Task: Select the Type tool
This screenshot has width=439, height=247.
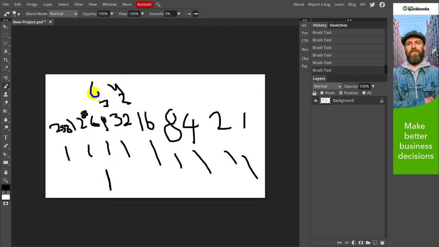Action: (x=6, y=138)
